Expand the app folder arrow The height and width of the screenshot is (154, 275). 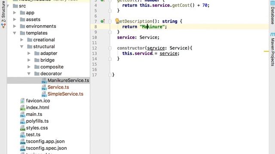coord(15,13)
